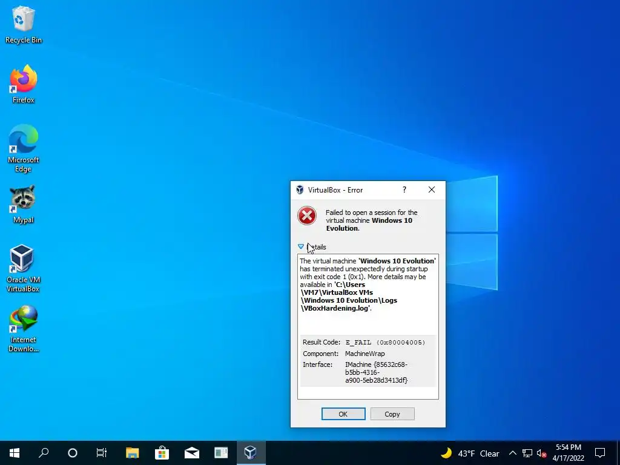Open Cortana circle on taskbar
620x465 pixels.
[x=73, y=453]
